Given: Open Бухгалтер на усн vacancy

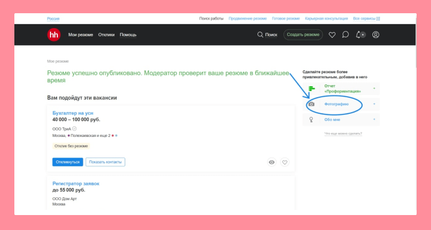Looking at the screenshot, I should pos(73,113).
